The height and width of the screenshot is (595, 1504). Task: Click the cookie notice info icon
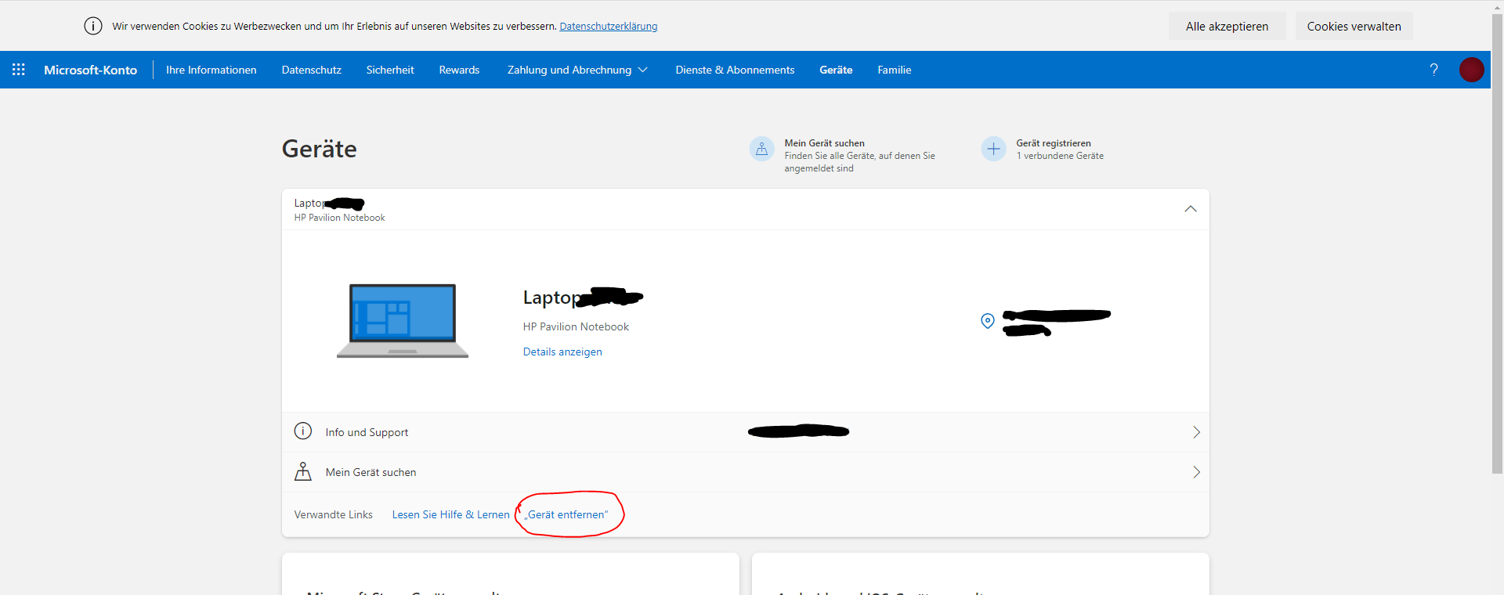(x=93, y=26)
